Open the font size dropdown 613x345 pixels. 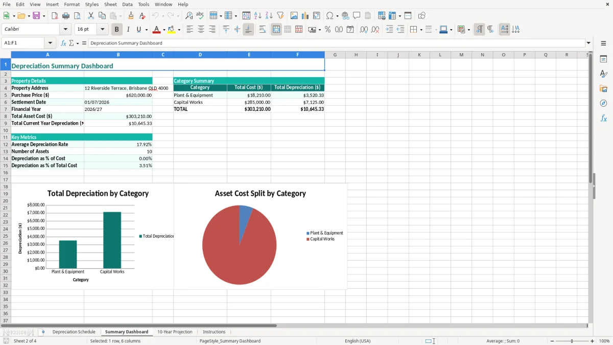tap(102, 30)
